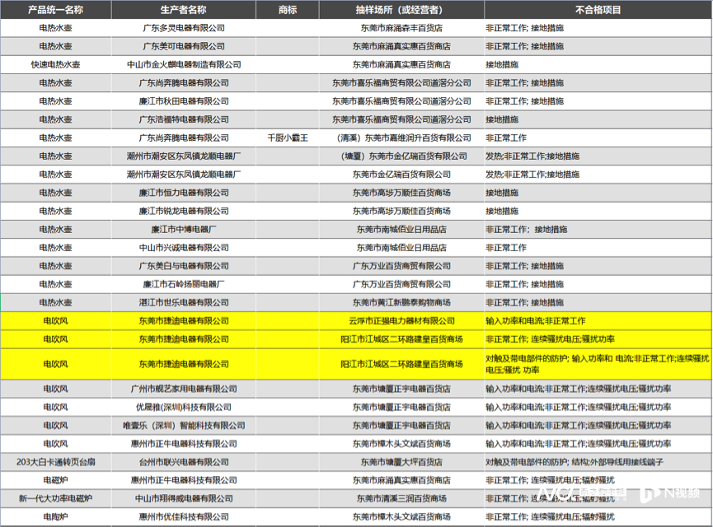Click the trademark cell 千厨小霸王
713x527 pixels.
point(288,138)
